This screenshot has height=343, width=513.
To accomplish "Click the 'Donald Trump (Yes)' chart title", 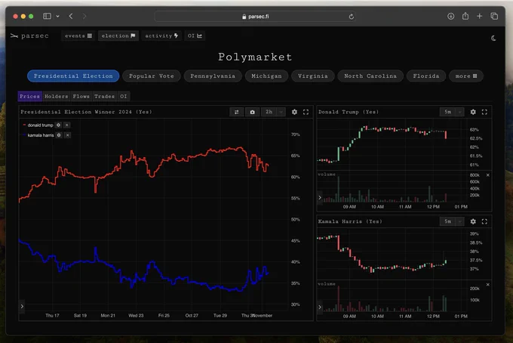I will point(349,112).
